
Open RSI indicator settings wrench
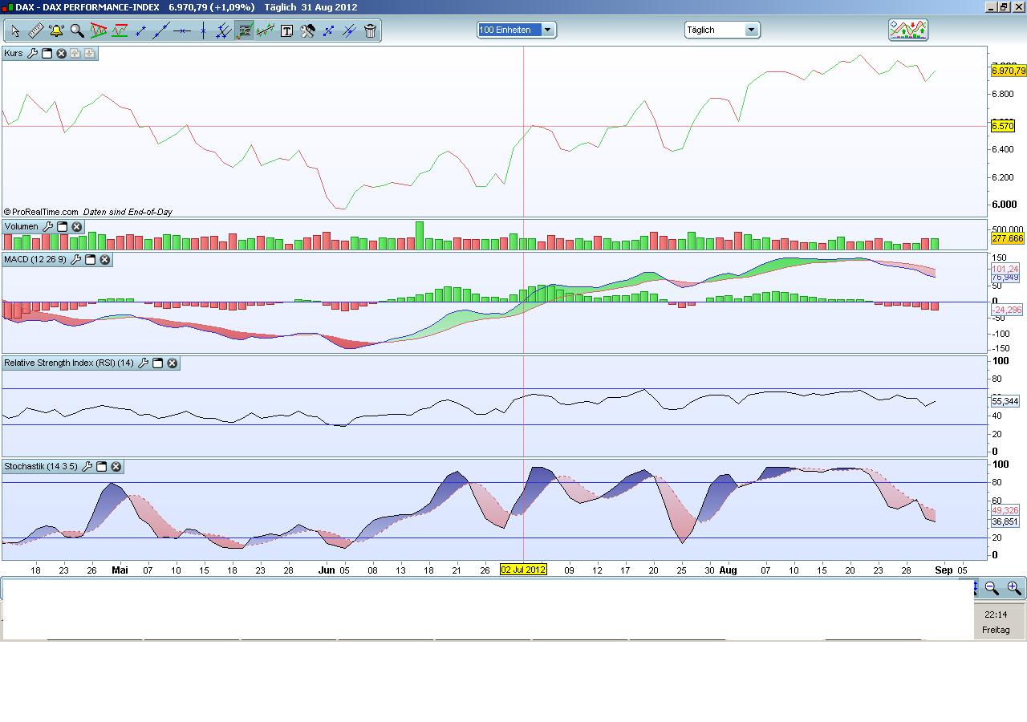pos(143,363)
